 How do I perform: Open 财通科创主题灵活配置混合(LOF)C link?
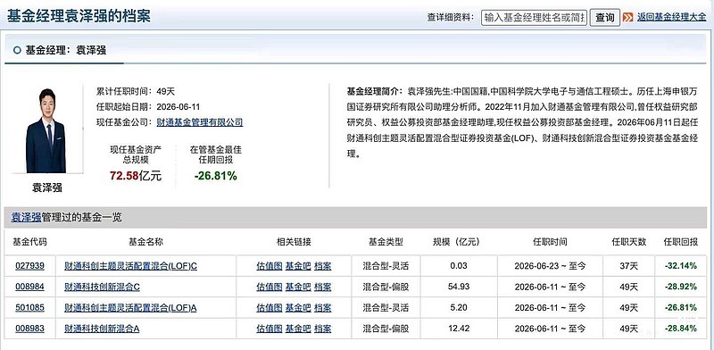pyautogui.click(x=130, y=266)
